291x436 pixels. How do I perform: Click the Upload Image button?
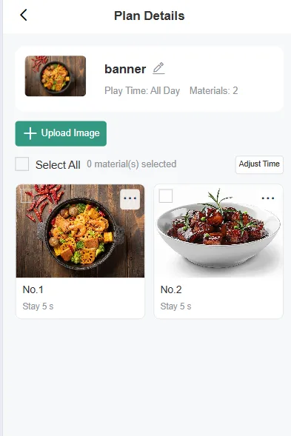click(x=61, y=133)
